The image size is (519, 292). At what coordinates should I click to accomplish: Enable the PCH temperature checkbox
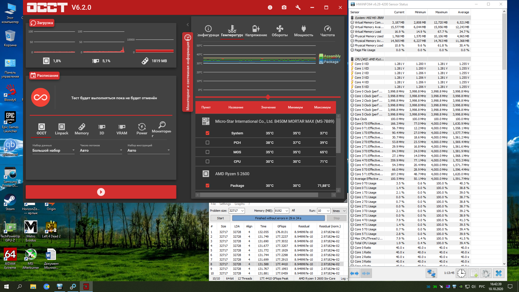(x=207, y=142)
